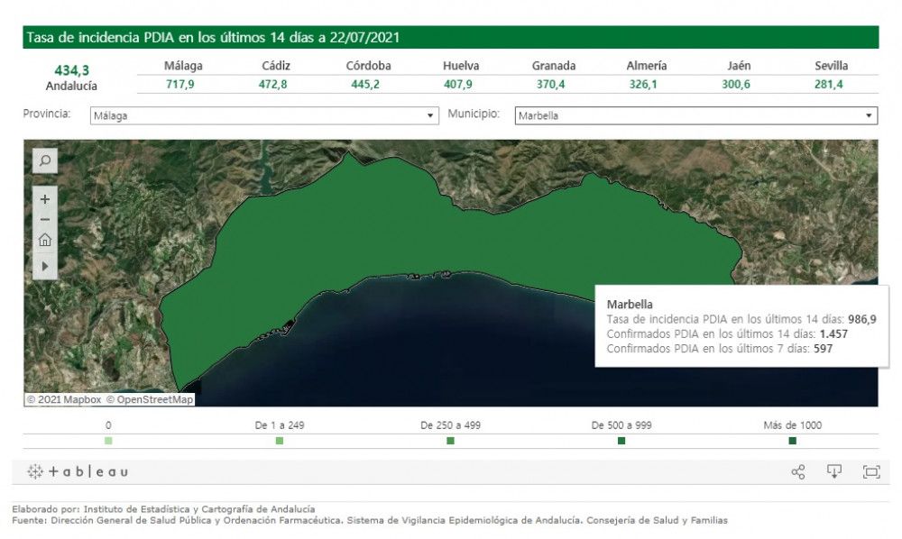Select the Huelva province header
902x539 pixels.
coord(461,66)
